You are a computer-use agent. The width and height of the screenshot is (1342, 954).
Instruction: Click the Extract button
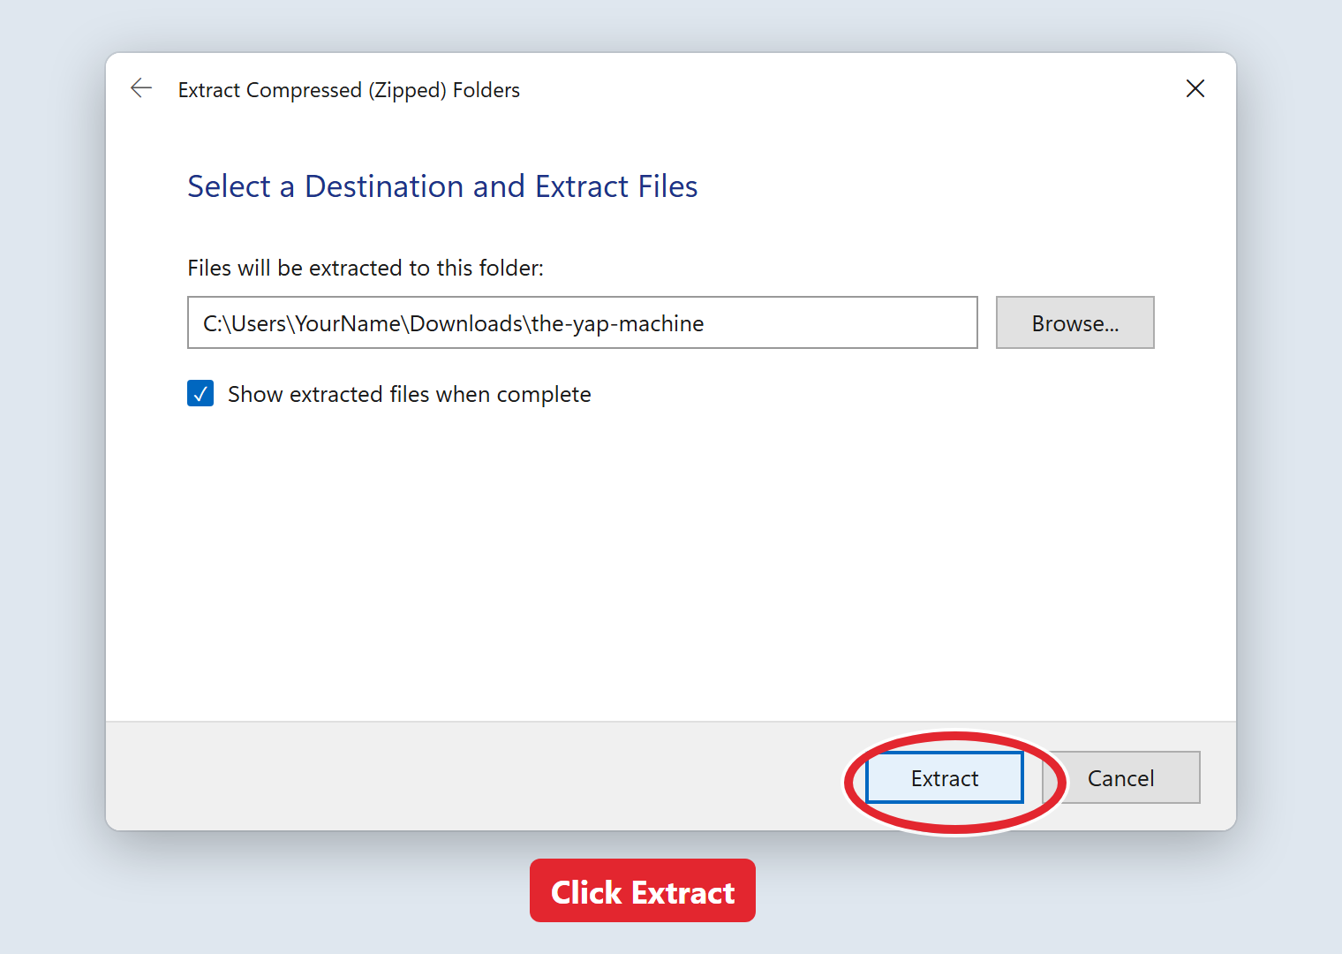click(945, 777)
